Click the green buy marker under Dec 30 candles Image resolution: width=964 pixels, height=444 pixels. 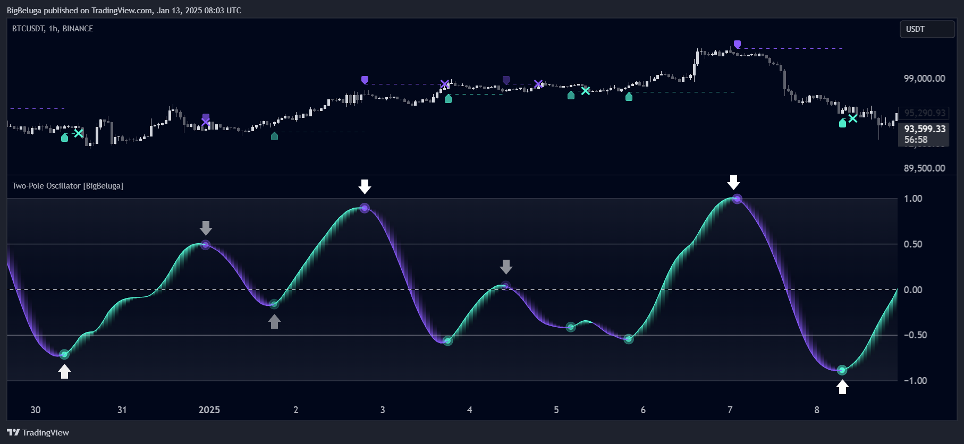(65, 138)
